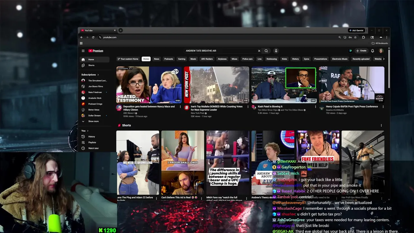This screenshot has width=414, height=233.
Task: Open the Heated Testimony video thumbnail
Action: (x=149, y=85)
